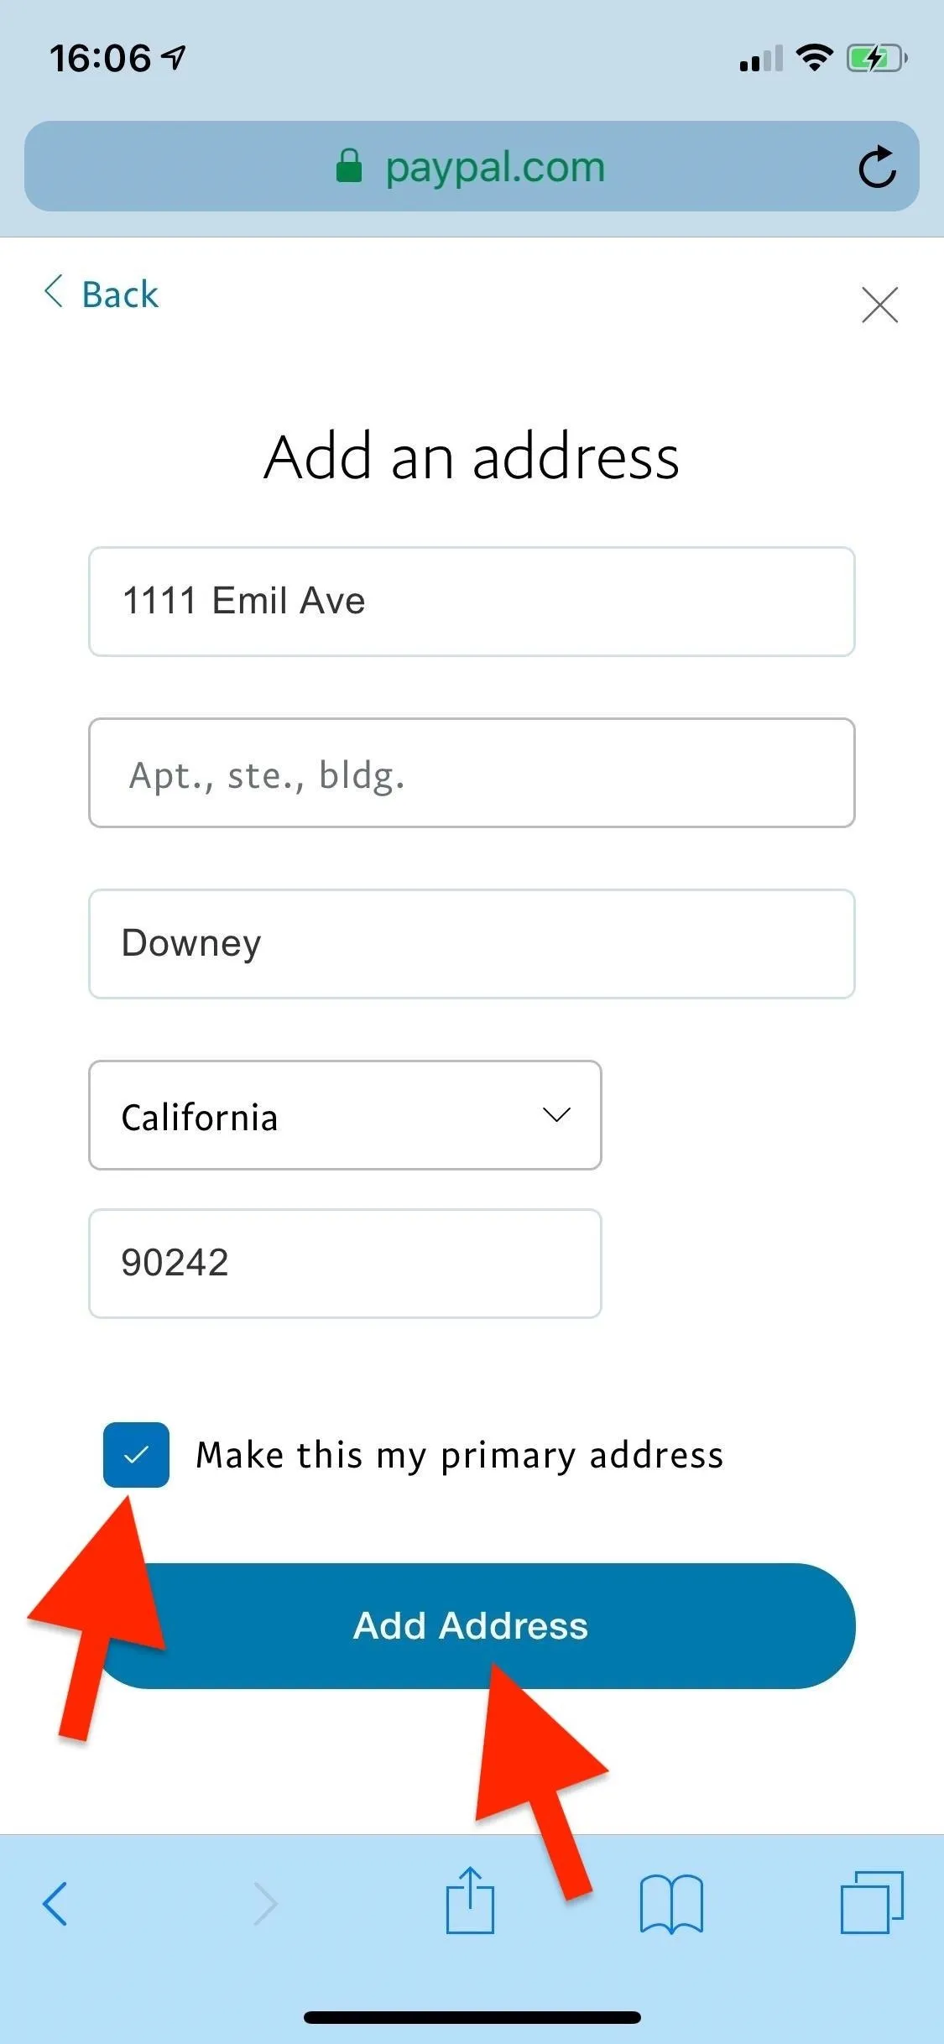
Task: Close the Add an address form
Action: point(879,304)
